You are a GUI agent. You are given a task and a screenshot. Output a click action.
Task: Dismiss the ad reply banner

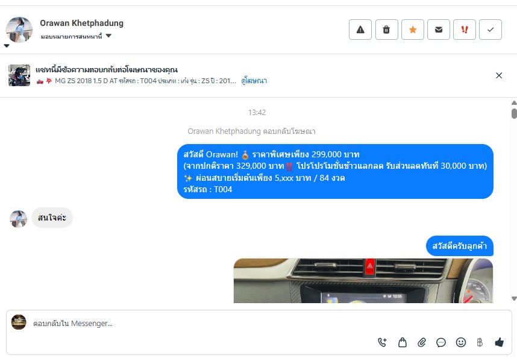pos(499,75)
